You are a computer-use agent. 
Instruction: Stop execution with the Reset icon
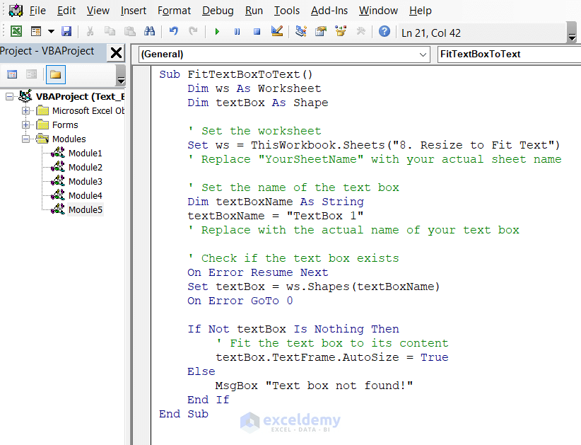pyautogui.click(x=257, y=31)
